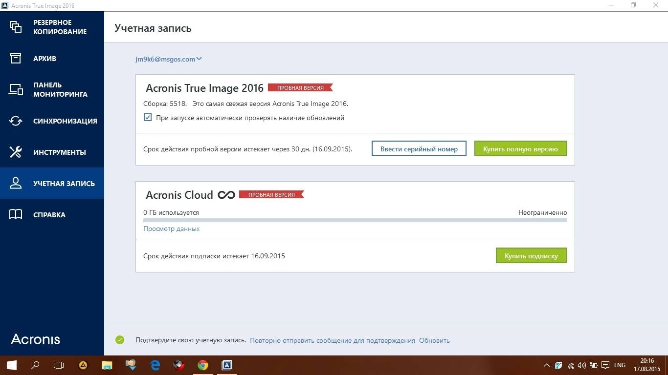Launch Edge browser from the taskbar

[155, 365]
